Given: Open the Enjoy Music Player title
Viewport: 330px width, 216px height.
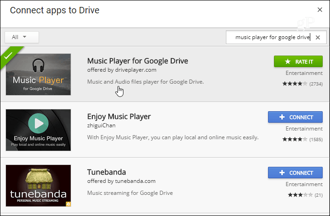Looking at the screenshot, I should coord(119,117).
